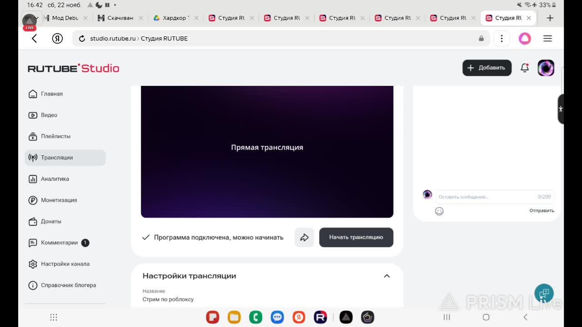Click the Прямая трансляция preview player
This screenshot has width=582, height=327.
tap(267, 152)
